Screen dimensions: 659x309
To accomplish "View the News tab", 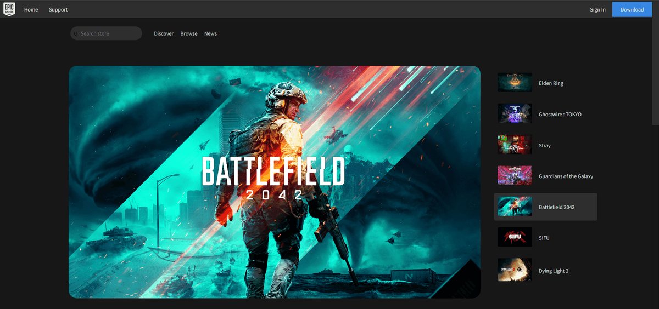I will (210, 33).
